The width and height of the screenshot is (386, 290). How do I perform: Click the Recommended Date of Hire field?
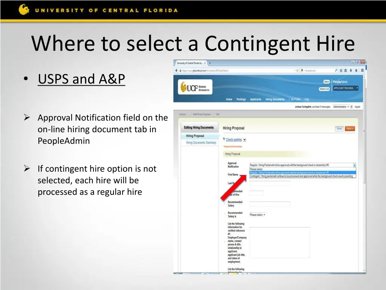[x=256, y=193]
